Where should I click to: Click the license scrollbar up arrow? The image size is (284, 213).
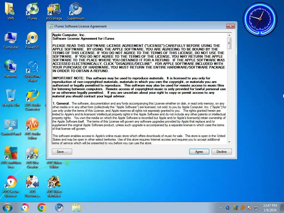pos(229,35)
